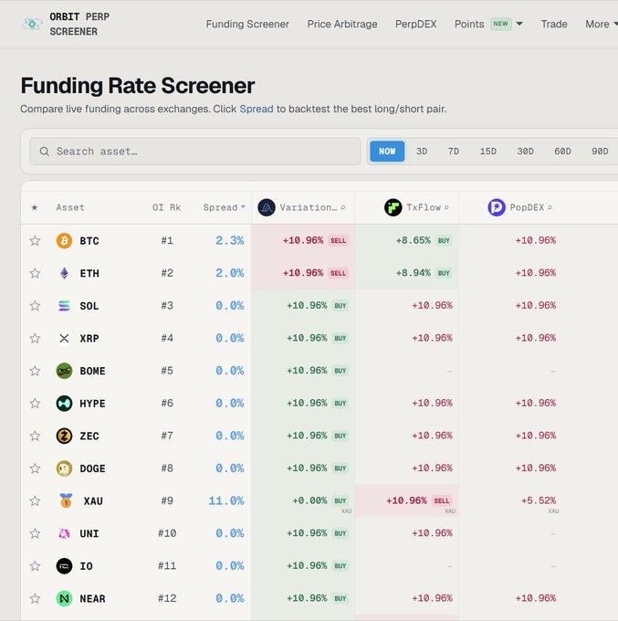Star the XAU row
Image resolution: width=618 pixels, height=621 pixels.
35,501
